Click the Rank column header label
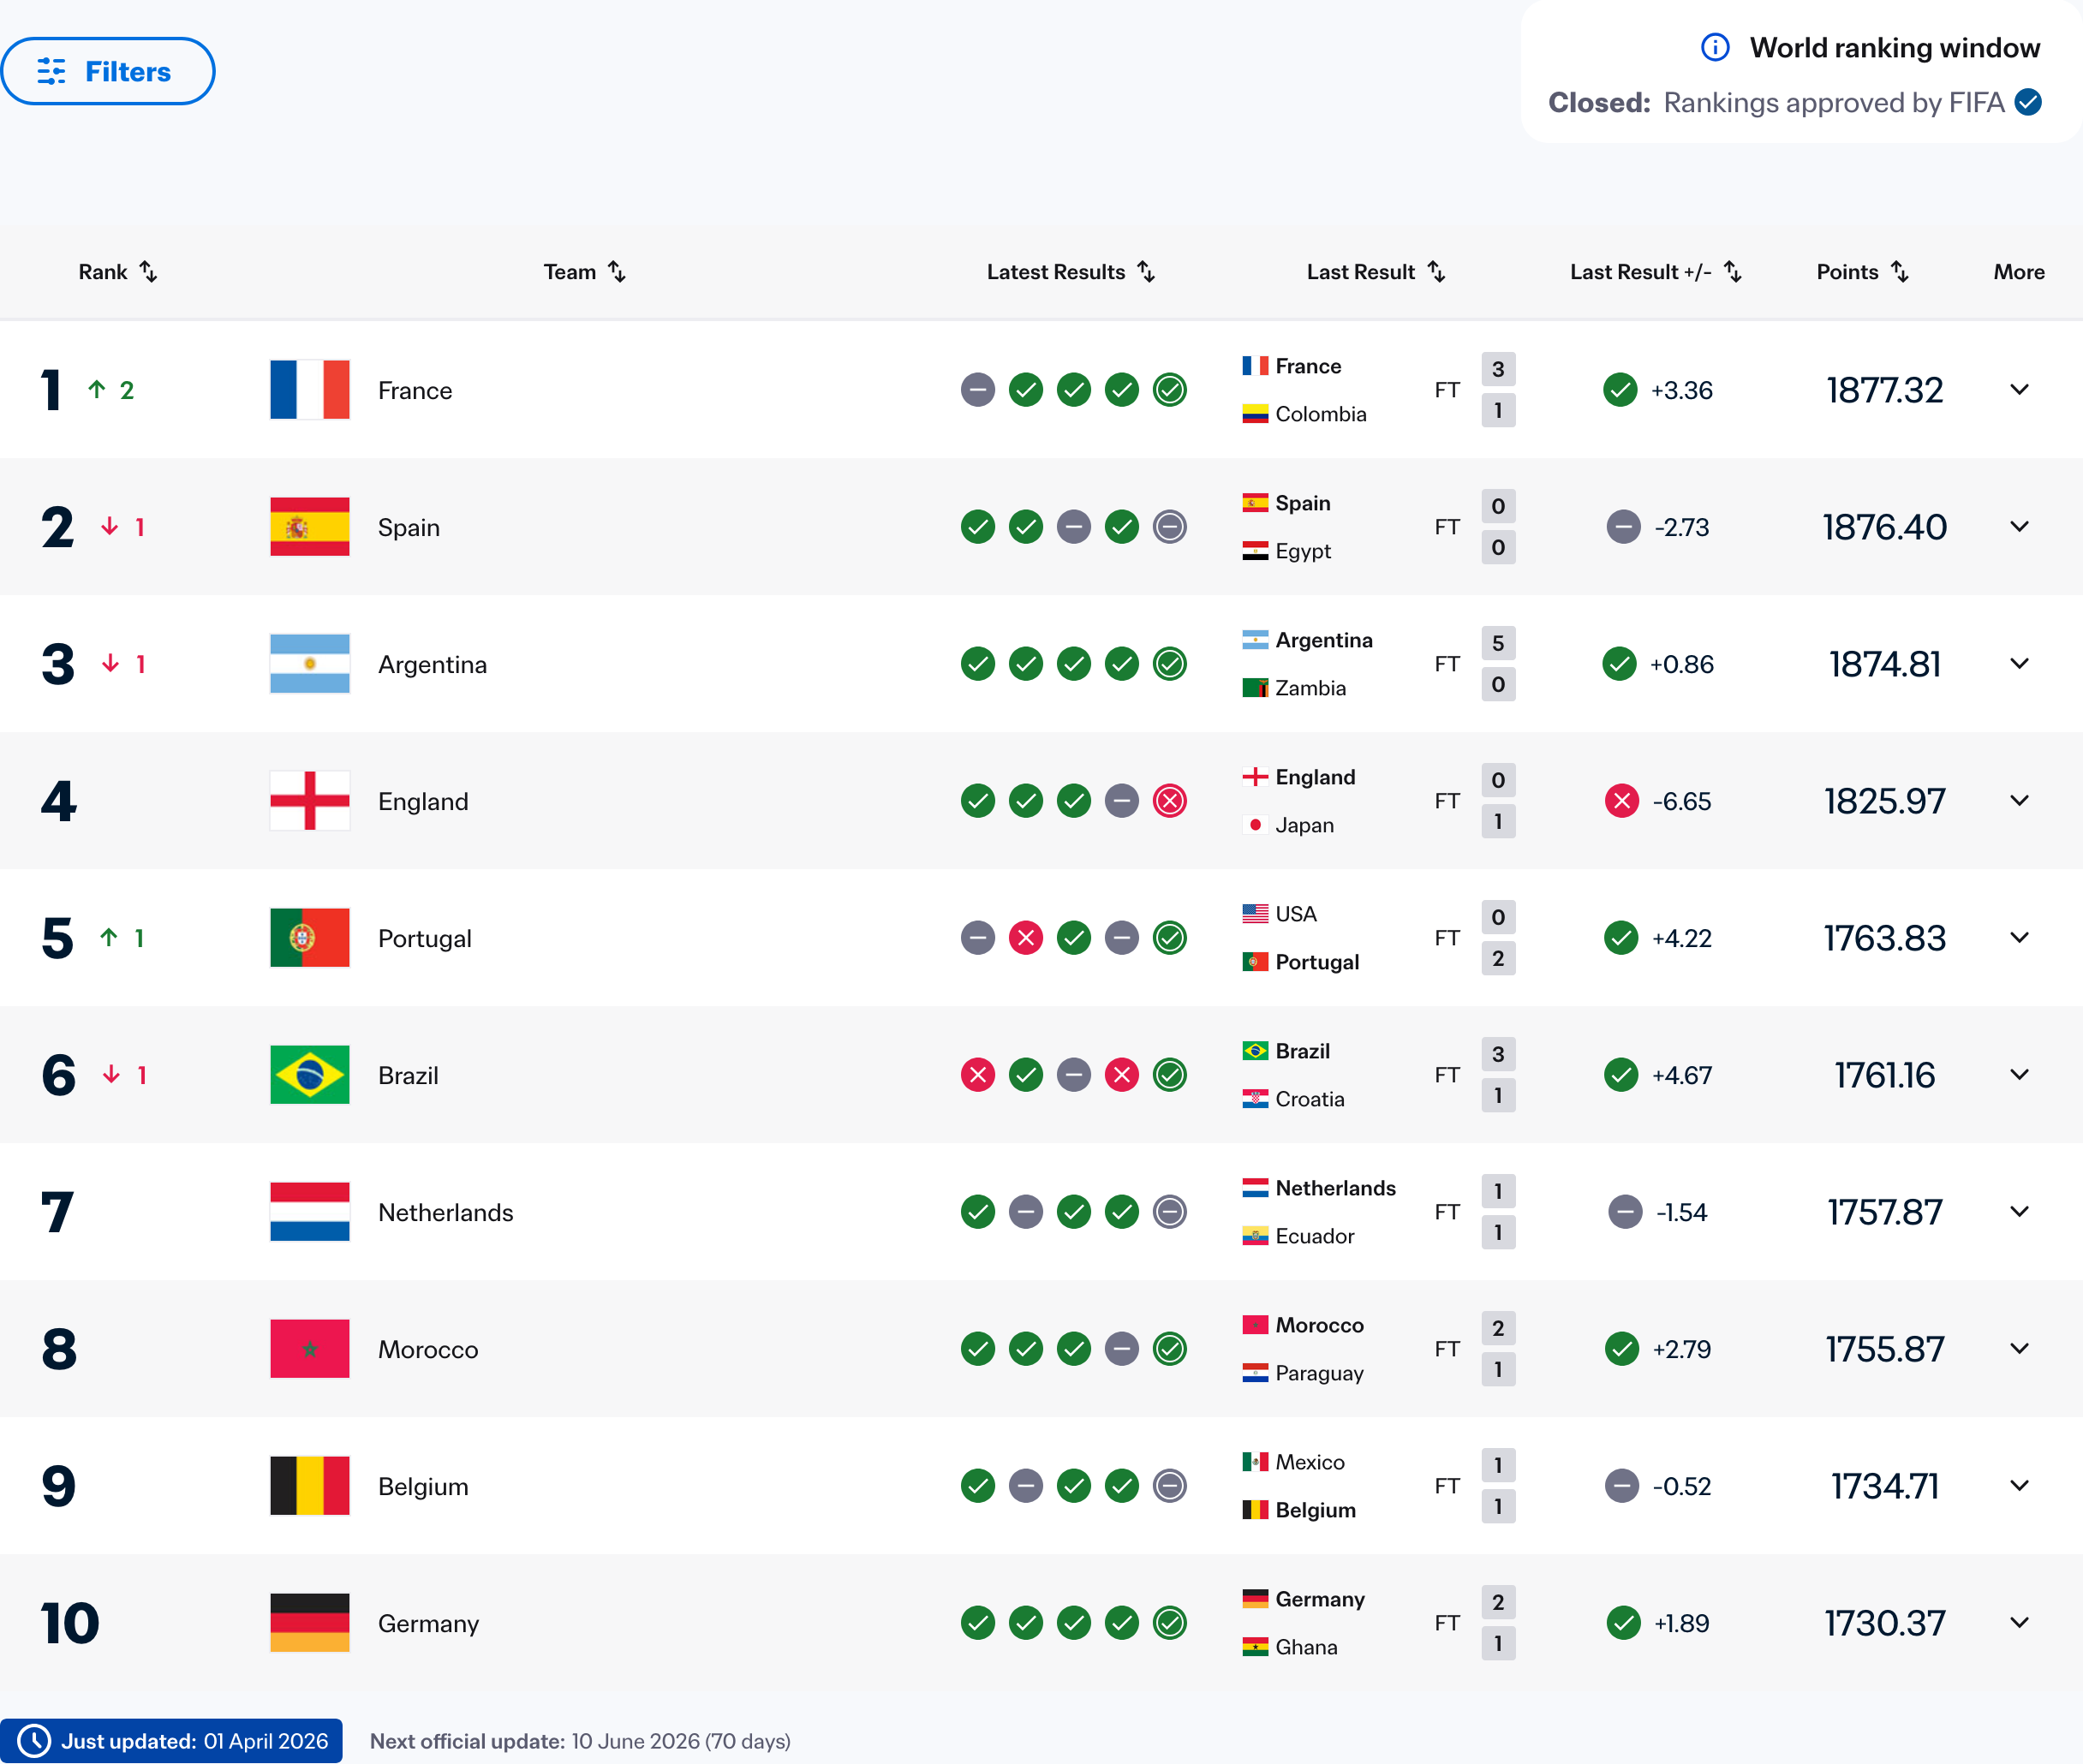The height and width of the screenshot is (1764, 2083). tap(103, 272)
